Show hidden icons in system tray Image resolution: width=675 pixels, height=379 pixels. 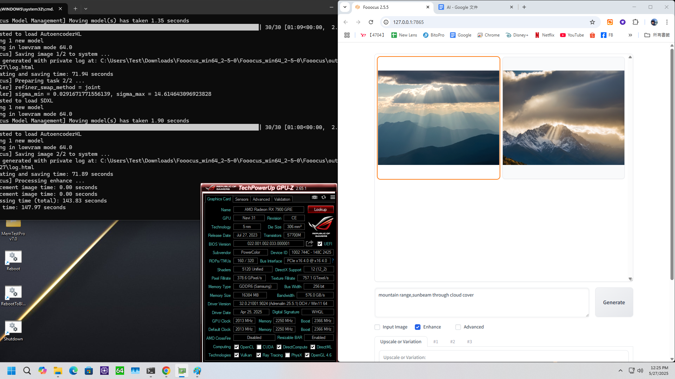tap(621, 371)
